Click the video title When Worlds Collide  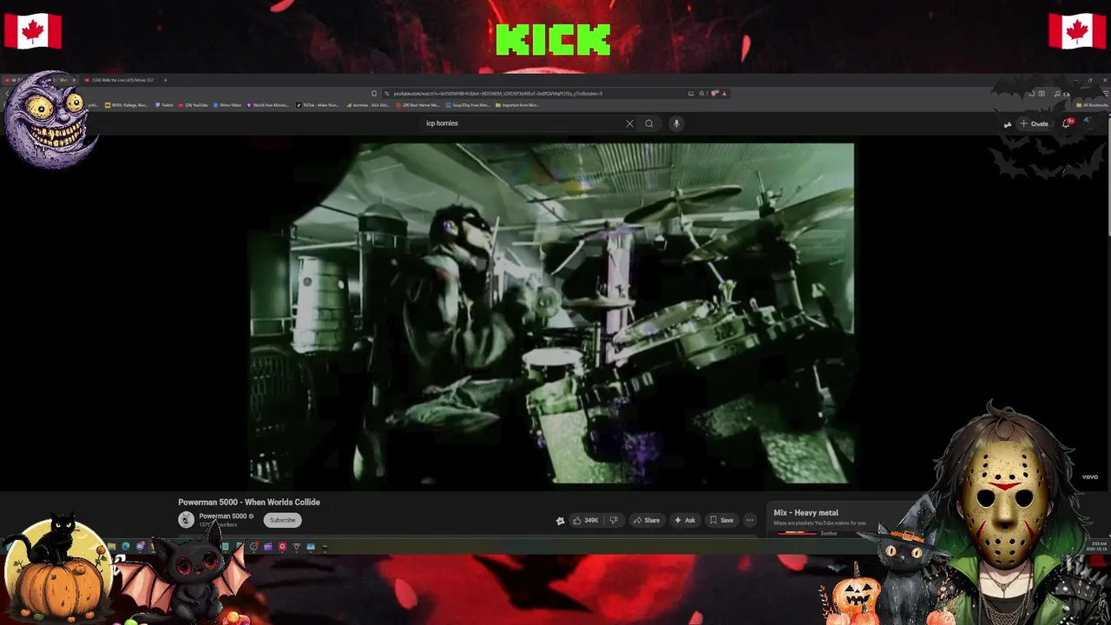click(x=249, y=502)
